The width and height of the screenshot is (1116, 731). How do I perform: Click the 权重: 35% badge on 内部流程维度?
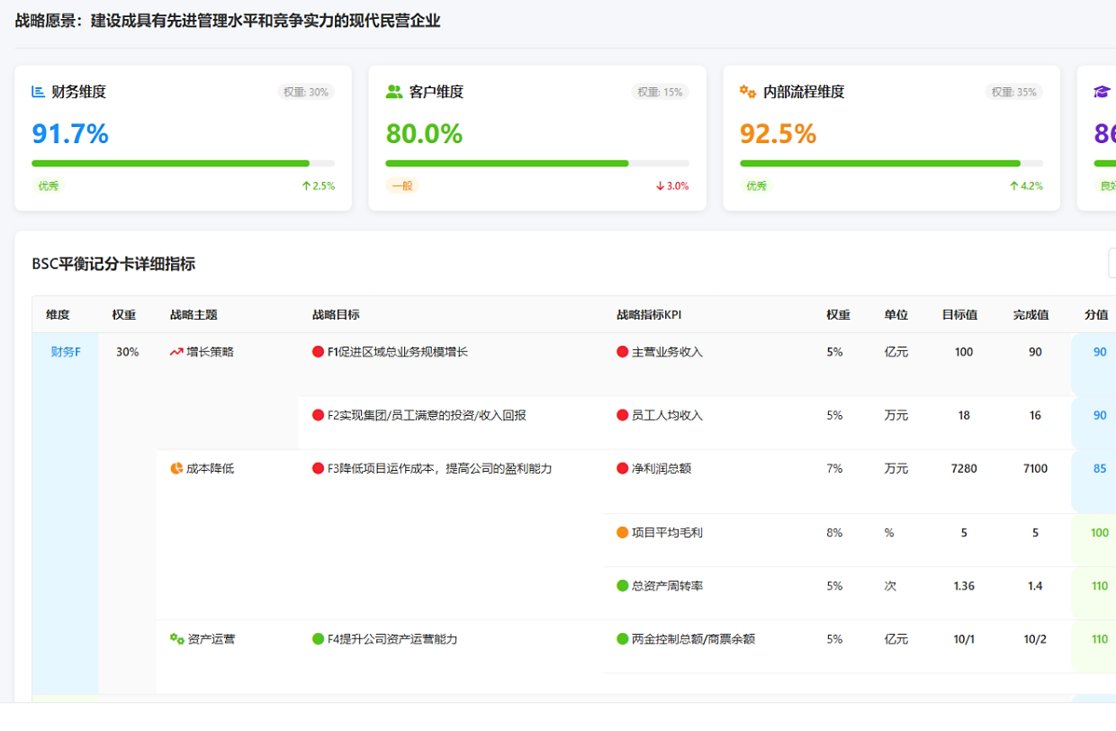[1013, 92]
